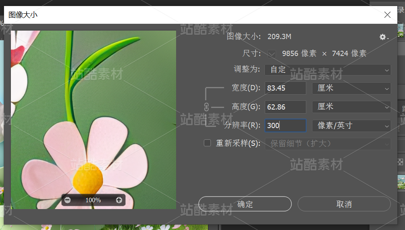The height and width of the screenshot is (230, 405).
Task: Enable the 重新采样 resample checkbox
Action: click(x=208, y=143)
